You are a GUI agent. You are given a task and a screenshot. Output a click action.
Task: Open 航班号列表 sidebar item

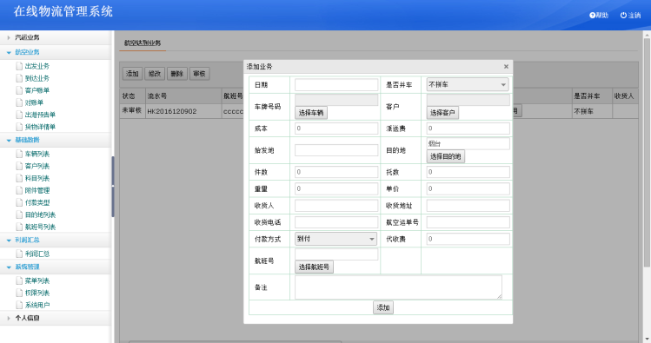click(x=40, y=227)
